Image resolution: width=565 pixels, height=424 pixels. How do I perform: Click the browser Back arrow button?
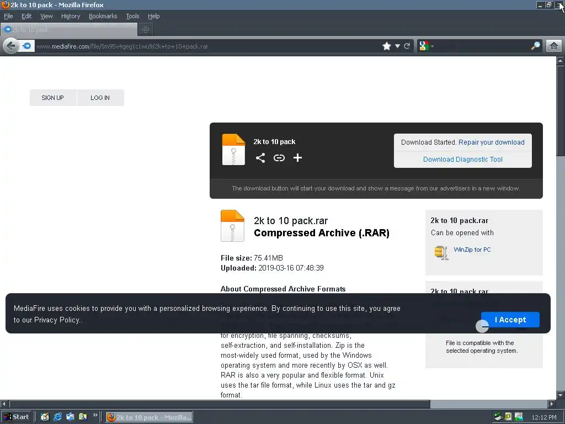11,46
